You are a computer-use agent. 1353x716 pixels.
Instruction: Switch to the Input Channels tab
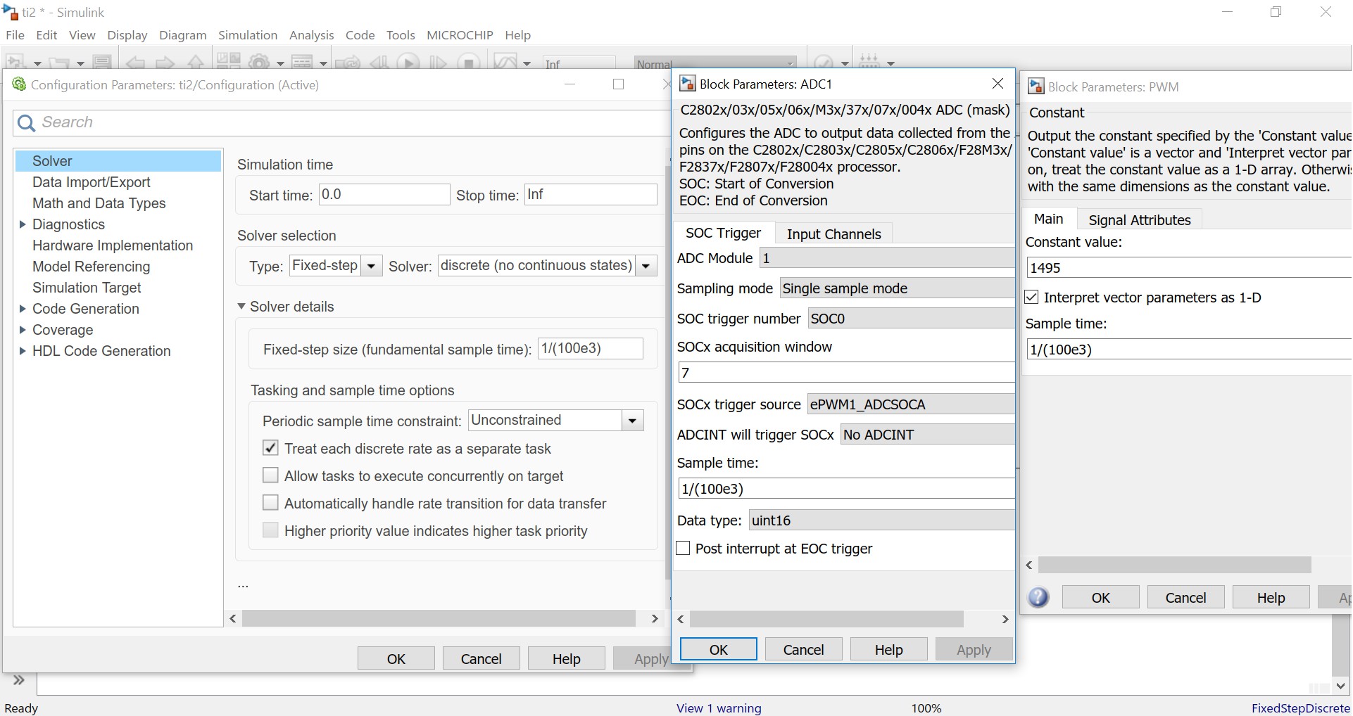833,234
